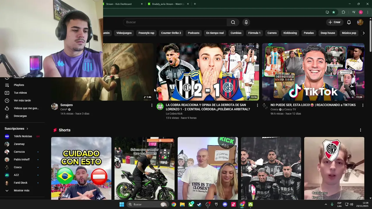
Task: Open Carrozza subscription channel
Action: click(22, 152)
